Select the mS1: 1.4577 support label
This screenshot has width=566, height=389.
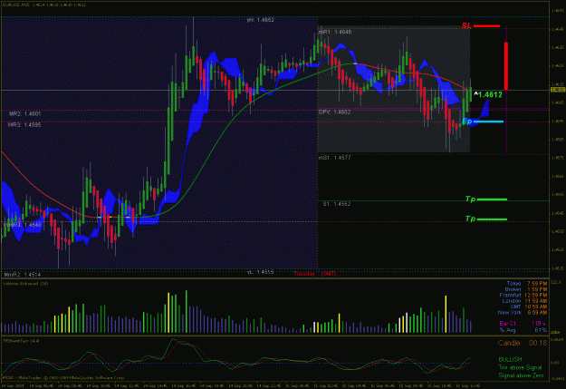click(334, 158)
